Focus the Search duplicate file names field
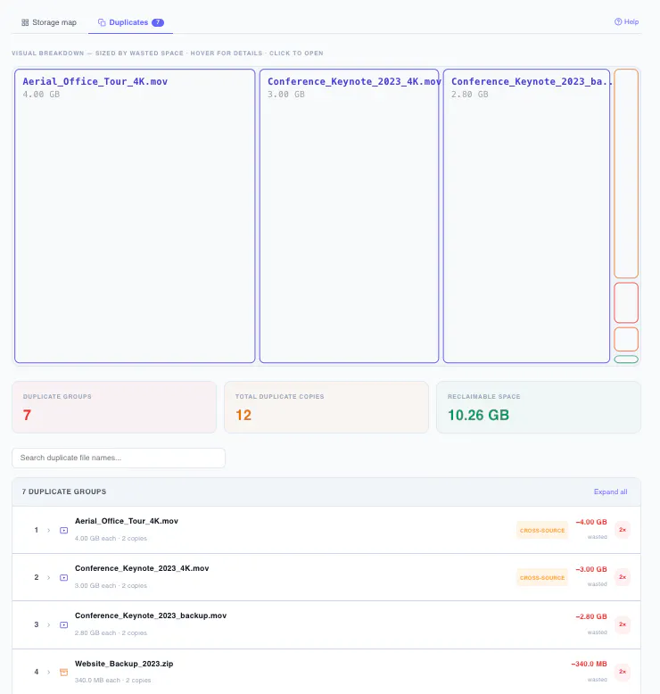 pyautogui.click(x=119, y=458)
